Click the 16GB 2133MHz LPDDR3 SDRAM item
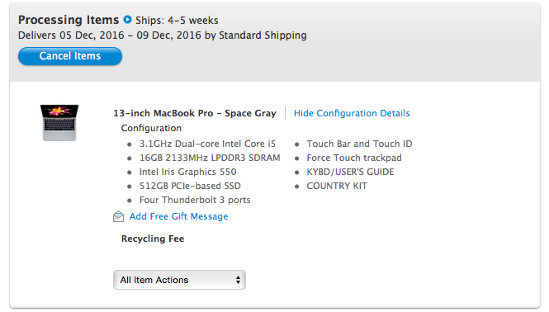 pos(210,158)
